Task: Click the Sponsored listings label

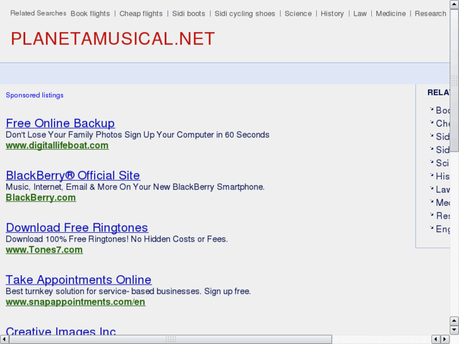Action: click(x=35, y=95)
